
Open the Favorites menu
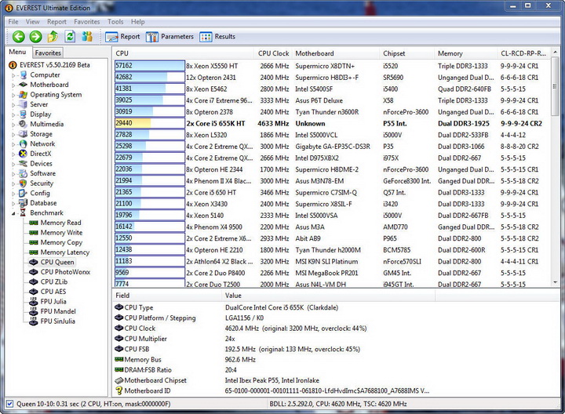coord(87,22)
